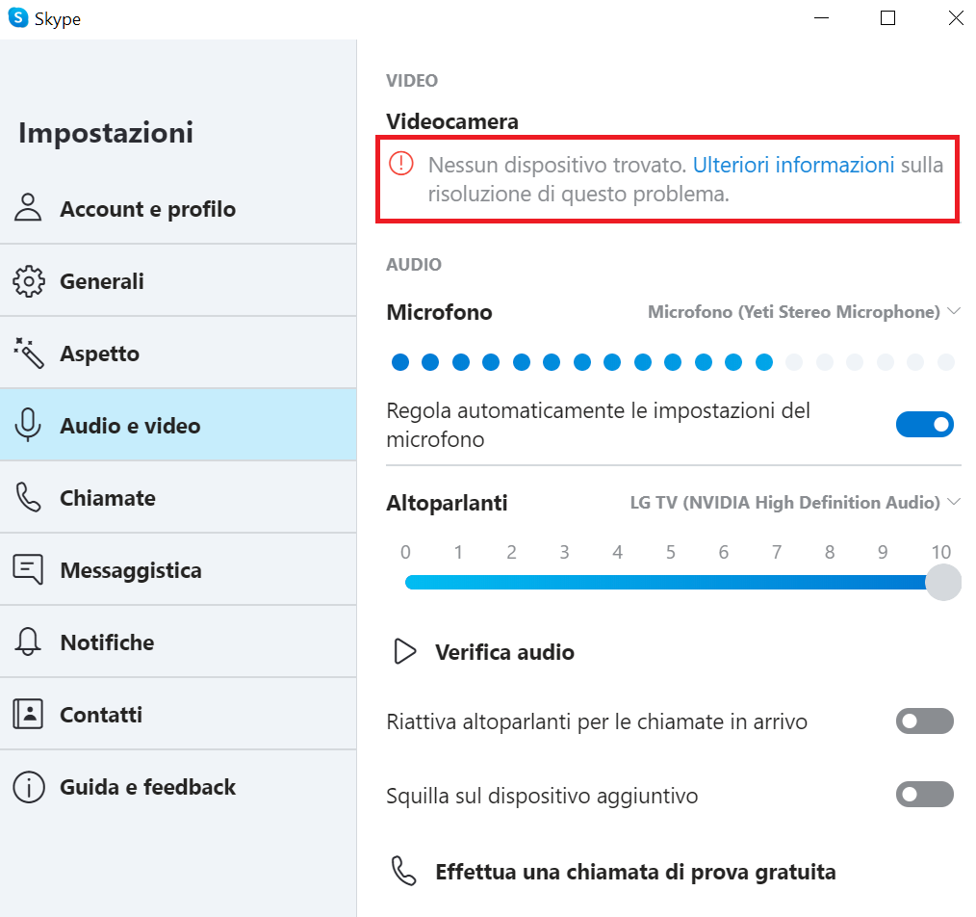976x917 pixels.
Task: Disable automatic microphone settings adjustment toggle
Action: (924, 425)
